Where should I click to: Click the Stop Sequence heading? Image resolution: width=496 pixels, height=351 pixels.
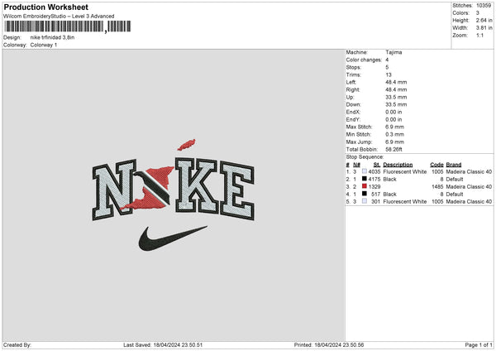365,157
